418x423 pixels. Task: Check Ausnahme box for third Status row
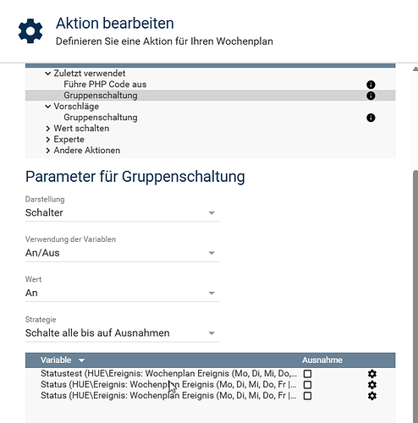[307, 396]
